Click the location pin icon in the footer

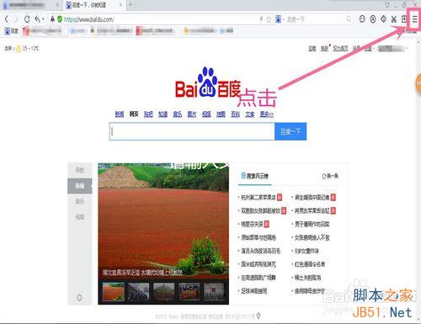coord(258,316)
